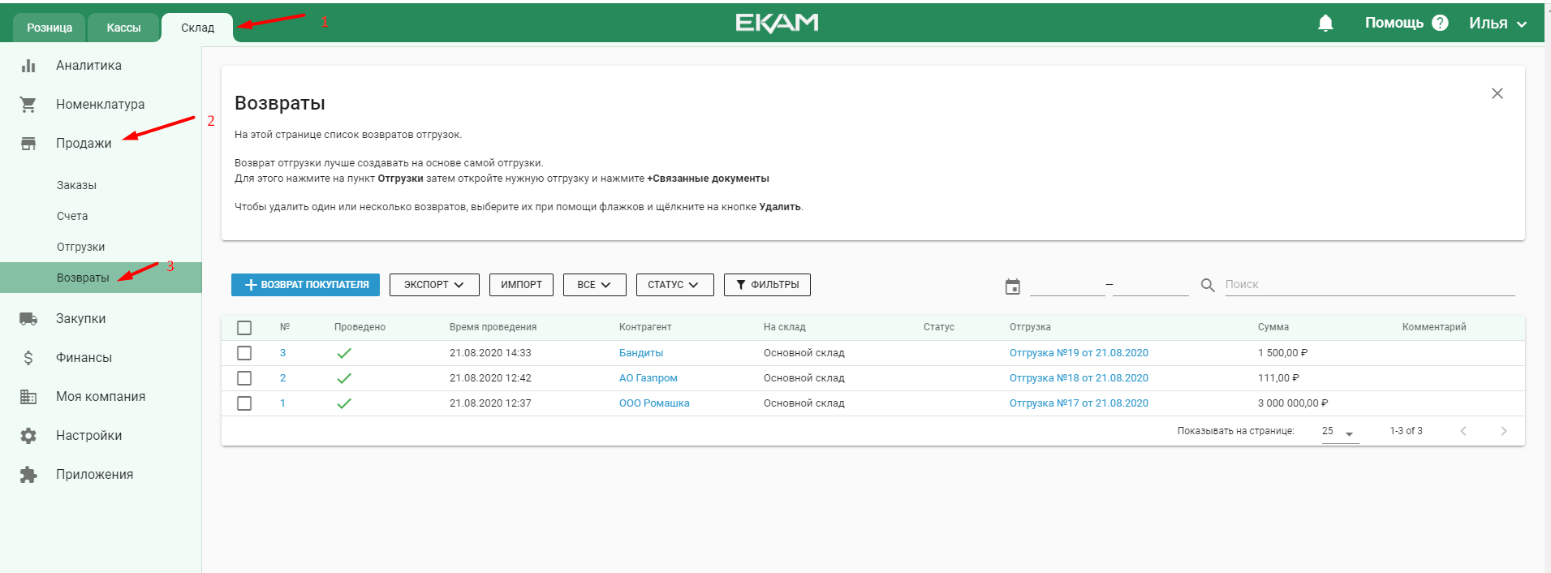The height and width of the screenshot is (573, 1551).
Task: Toggle select-all checkbox in table header
Action: [x=244, y=328]
